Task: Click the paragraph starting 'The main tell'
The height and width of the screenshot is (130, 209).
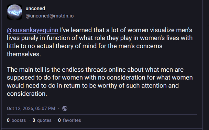Action: [100, 82]
